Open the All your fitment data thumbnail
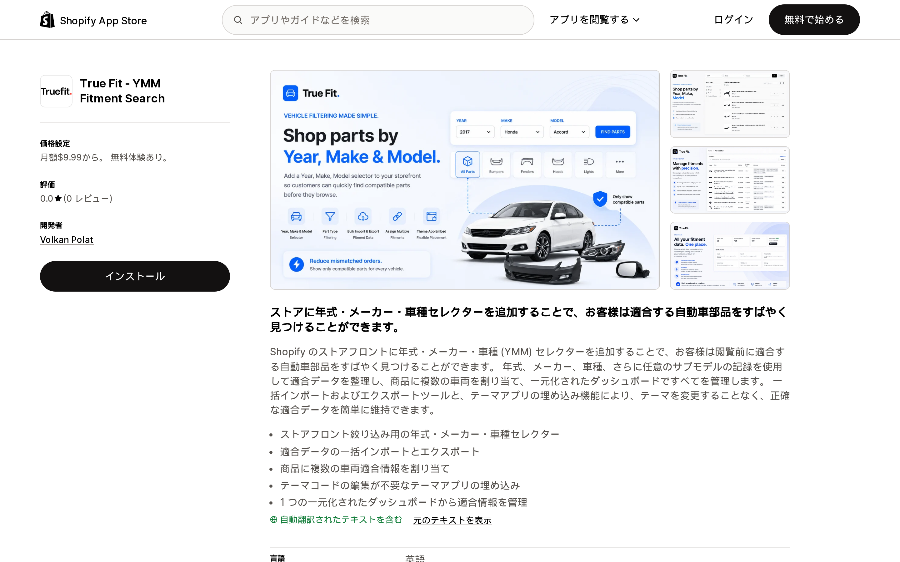The width and height of the screenshot is (900, 562). point(730,256)
